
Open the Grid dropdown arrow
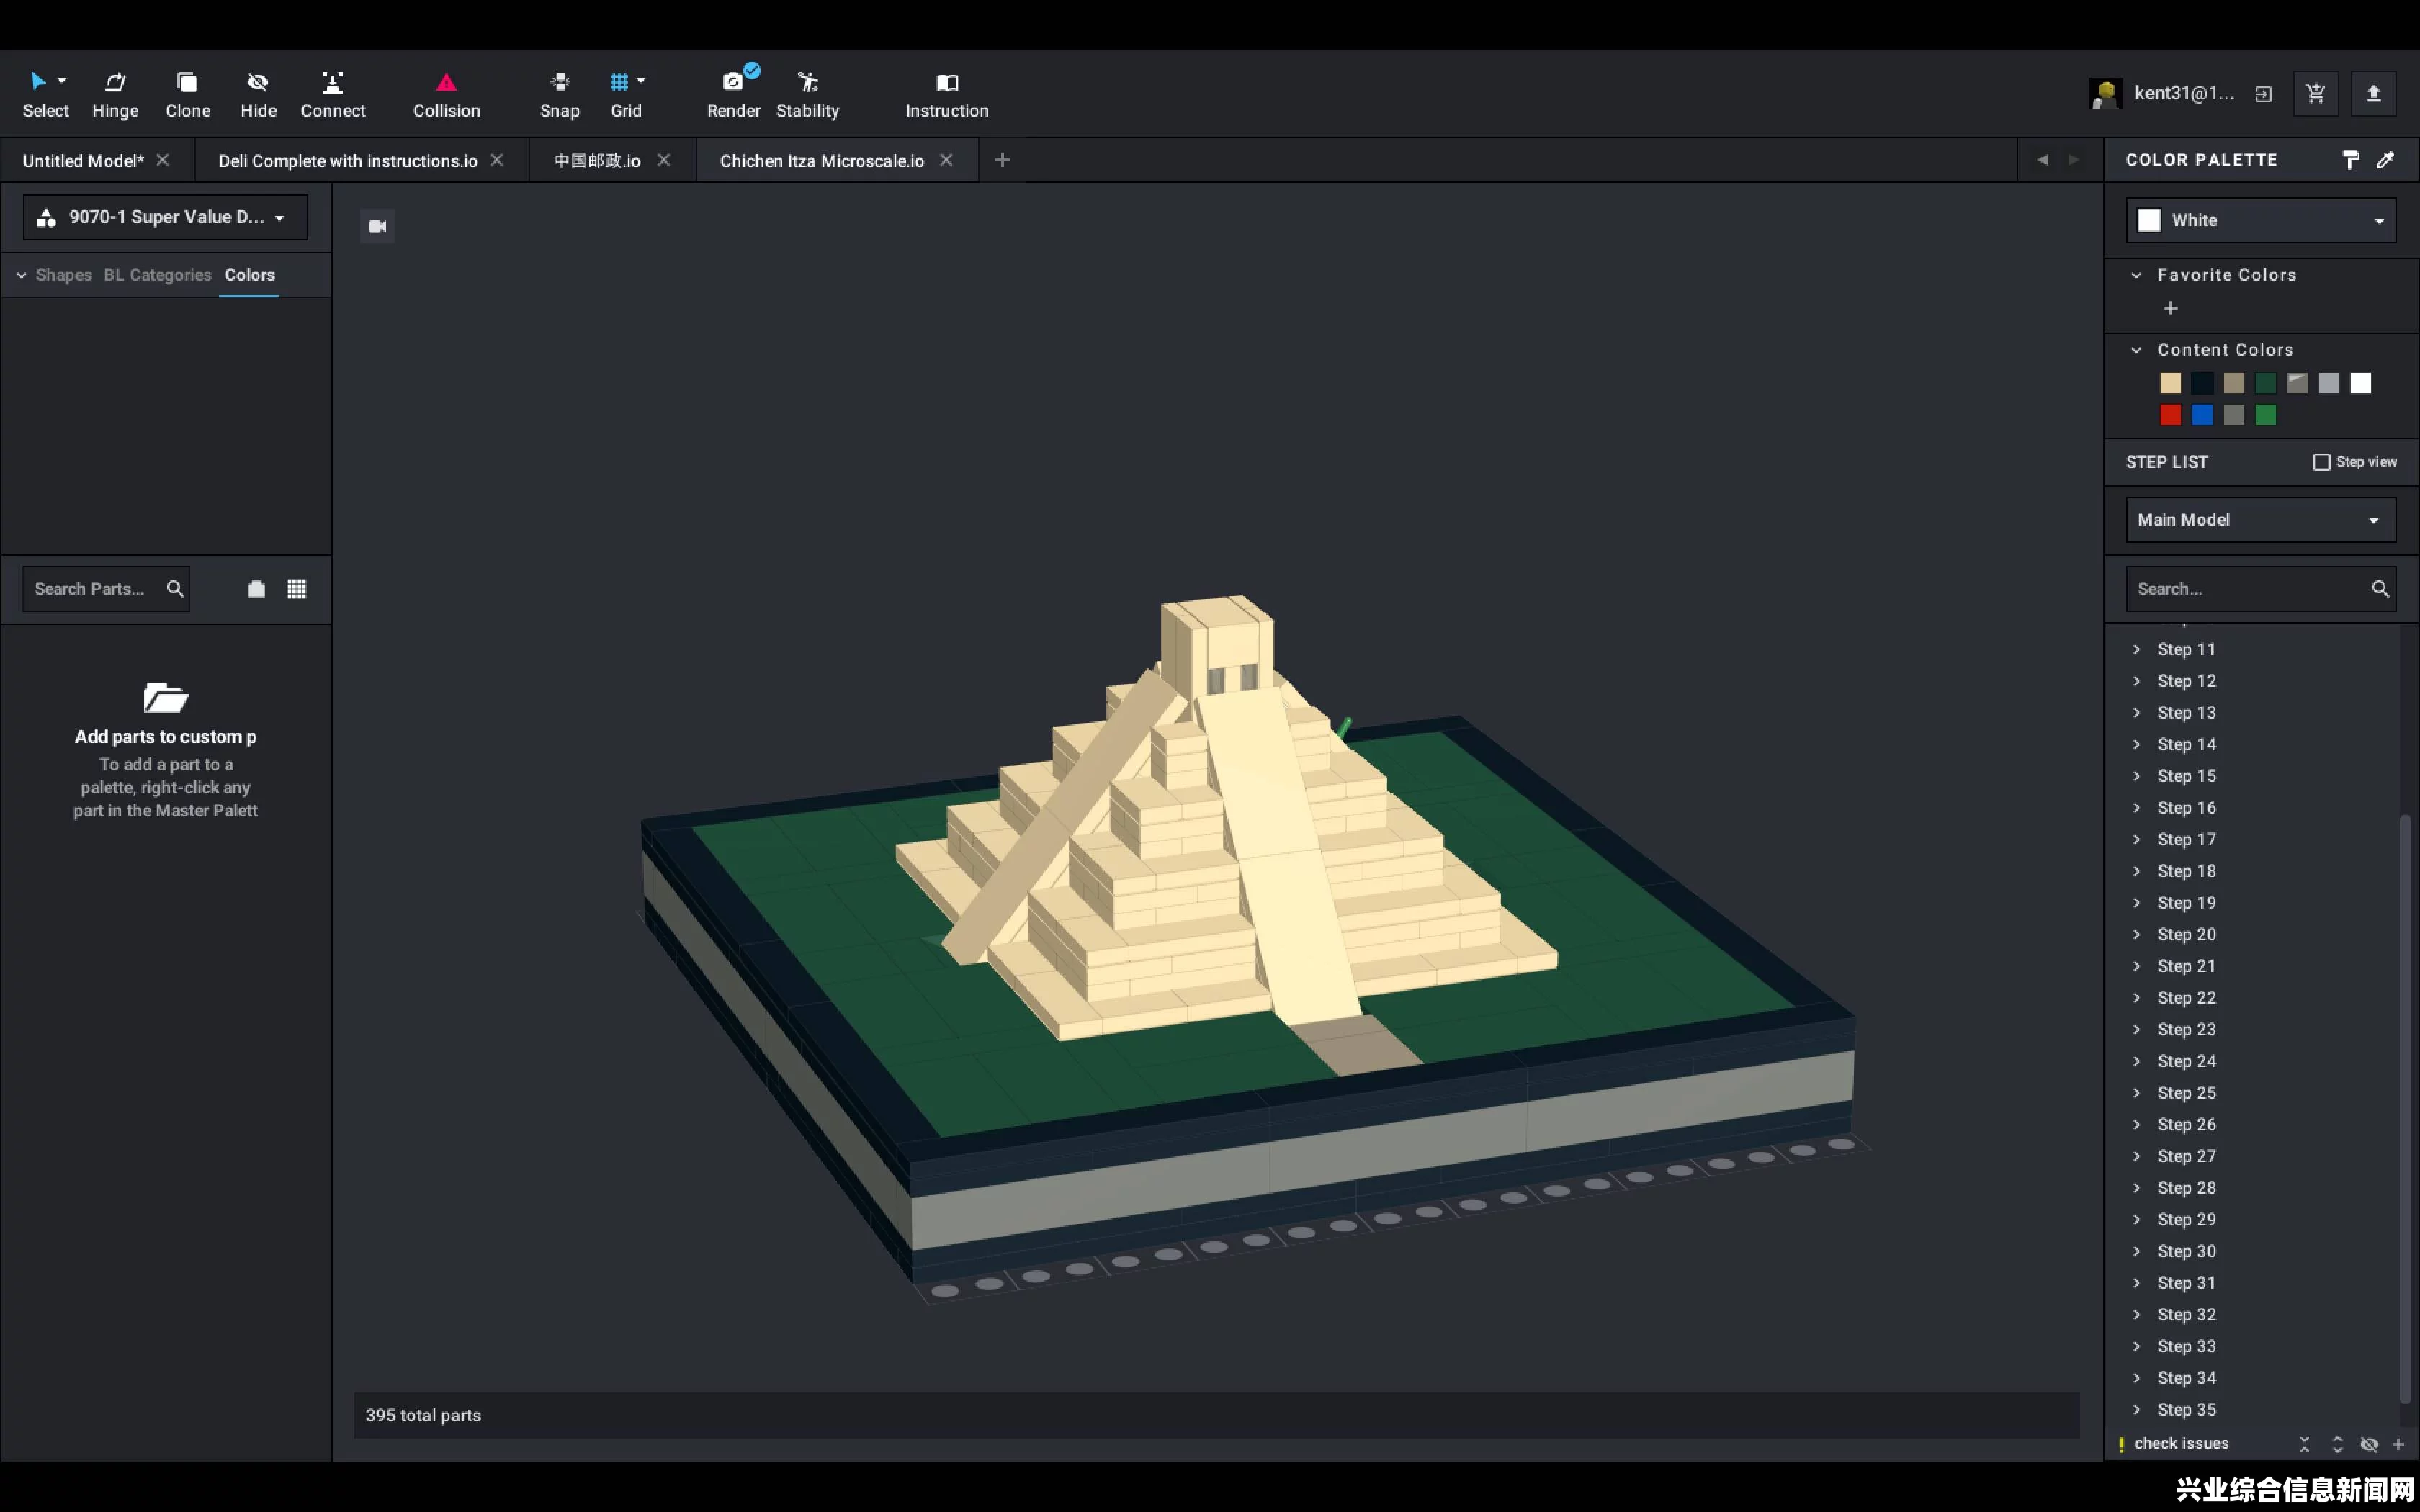coord(641,80)
